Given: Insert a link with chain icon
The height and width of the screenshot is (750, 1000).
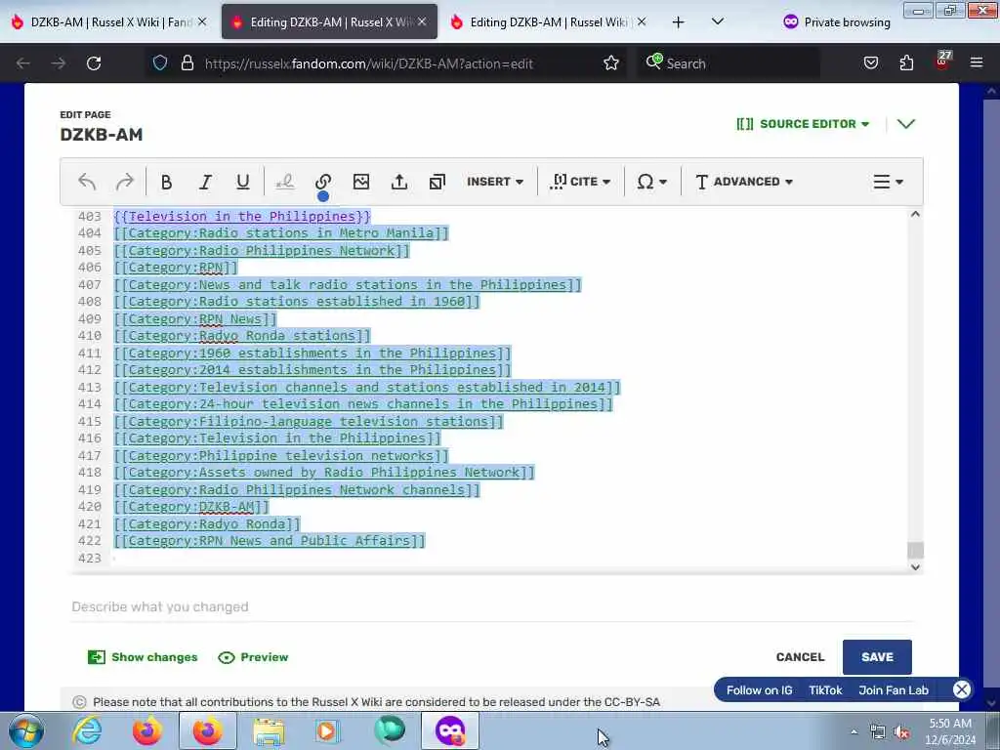Looking at the screenshot, I should 322,182.
